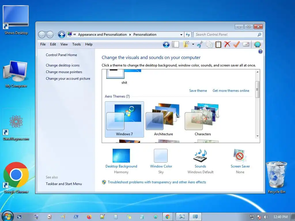
Task: Expand the arrow after Appearance and Personalization breadcrumb
Action: click(x=130, y=35)
